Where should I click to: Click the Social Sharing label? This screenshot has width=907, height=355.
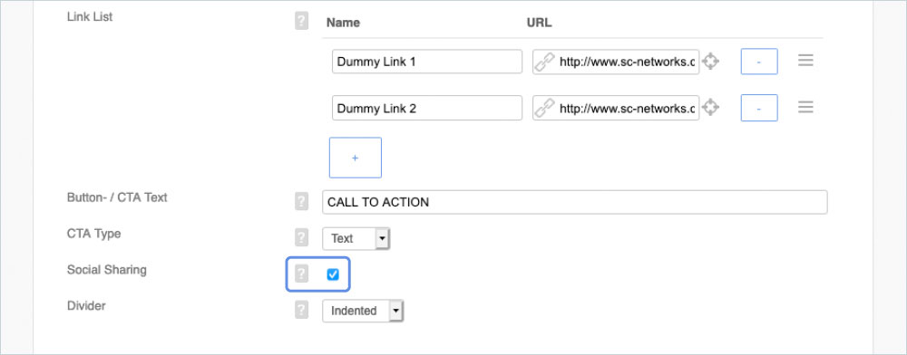tap(106, 270)
